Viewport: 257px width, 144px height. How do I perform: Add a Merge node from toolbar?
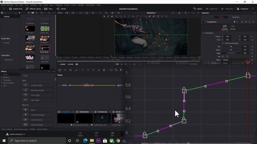(111, 70)
